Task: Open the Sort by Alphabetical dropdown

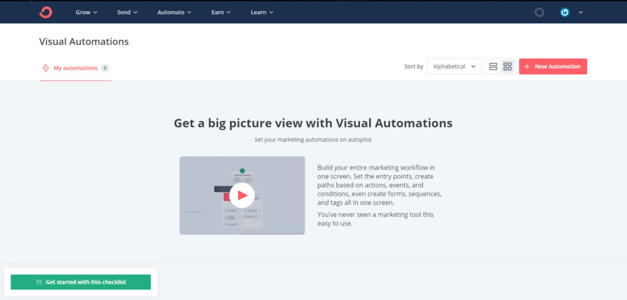Action: point(454,67)
